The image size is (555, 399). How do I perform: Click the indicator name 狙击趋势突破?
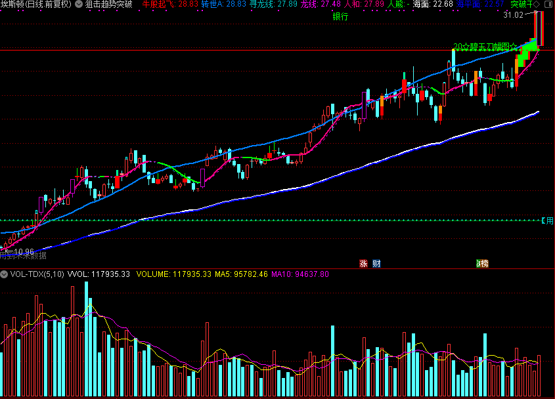108,4
